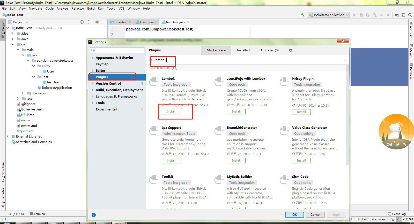Run with coverage icon
Image resolution: width=414 pixels, height=224 pixels.
[x=368, y=15]
